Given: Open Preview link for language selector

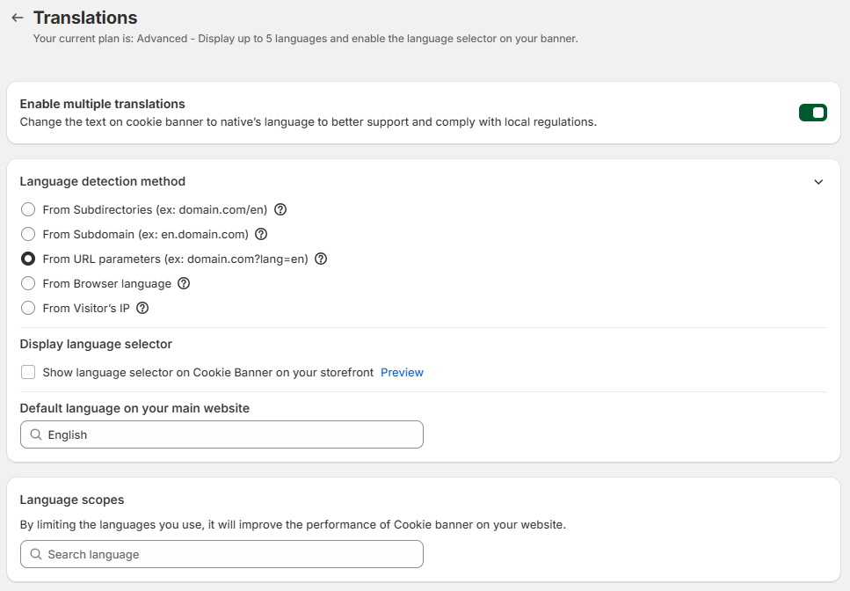Looking at the screenshot, I should coord(402,373).
